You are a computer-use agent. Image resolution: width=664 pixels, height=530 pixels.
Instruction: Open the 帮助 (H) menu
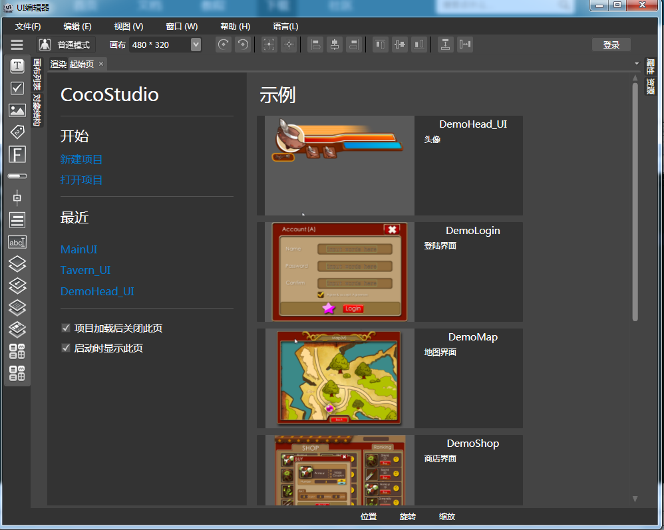coord(235,26)
